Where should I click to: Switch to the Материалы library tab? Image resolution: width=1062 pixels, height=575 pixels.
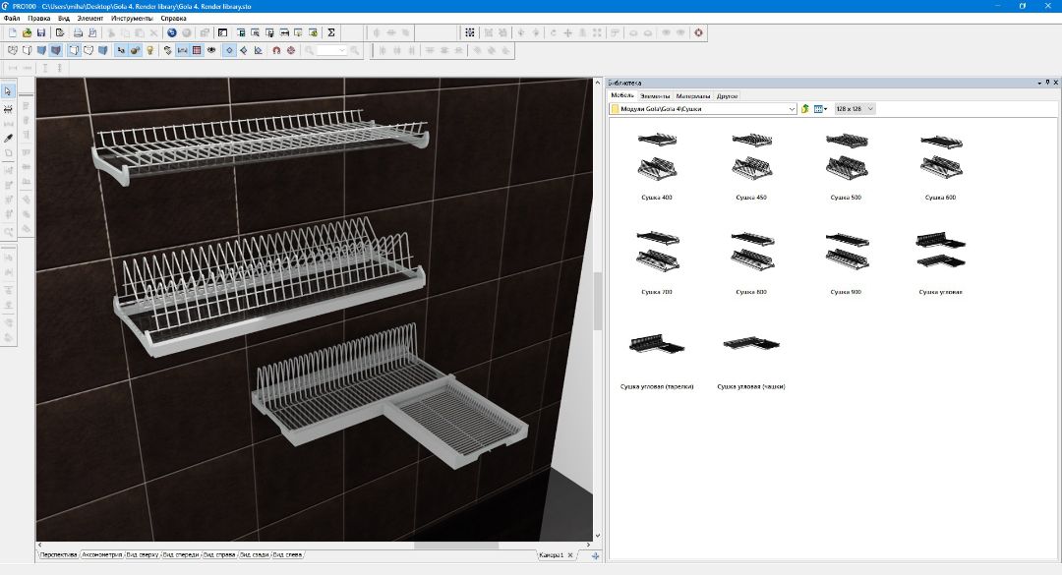(x=692, y=96)
